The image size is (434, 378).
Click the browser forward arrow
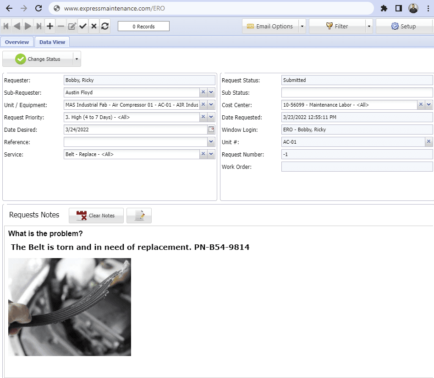24,8
